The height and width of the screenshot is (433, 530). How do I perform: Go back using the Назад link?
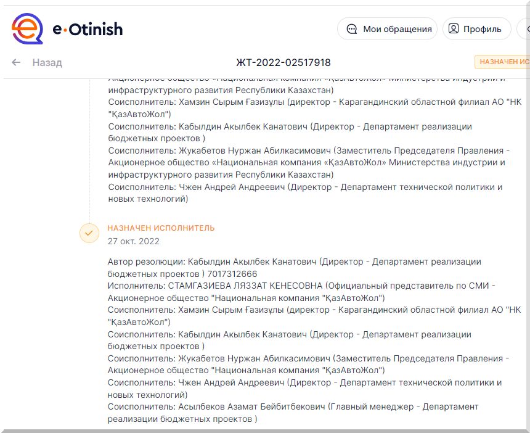37,62
